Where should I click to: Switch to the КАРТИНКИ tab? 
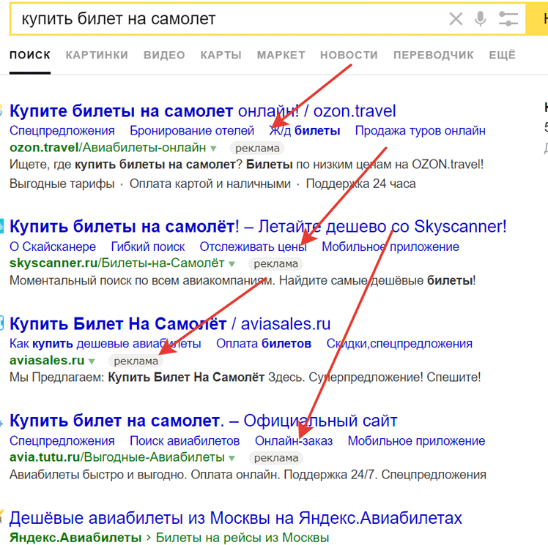coord(97,55)
